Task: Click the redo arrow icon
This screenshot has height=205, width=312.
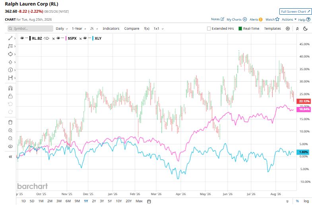Action: (10, 112)
